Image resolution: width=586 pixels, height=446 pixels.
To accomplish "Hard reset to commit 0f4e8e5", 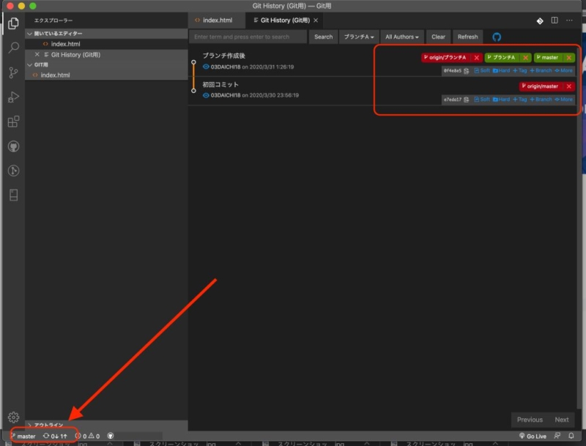I will [x=501, y=70].
